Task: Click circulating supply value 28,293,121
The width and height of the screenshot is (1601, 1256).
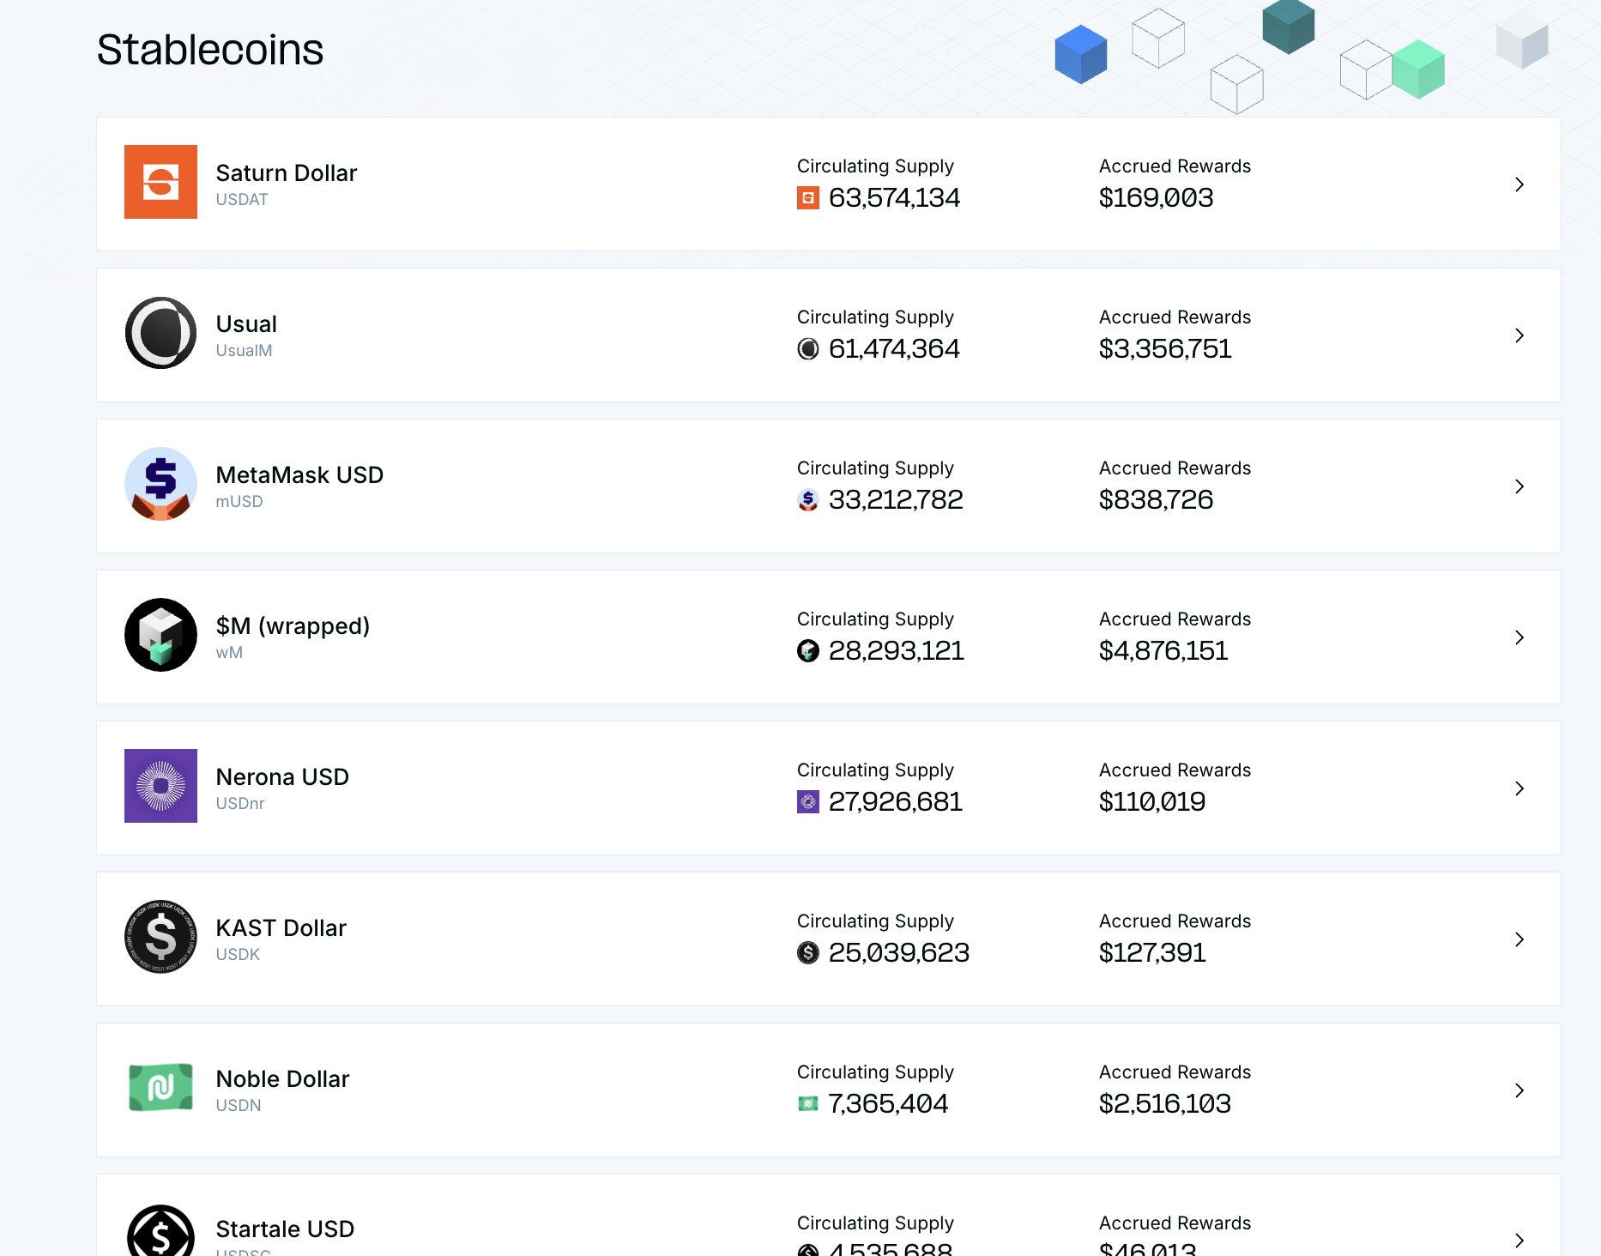Action: pos(897,651)
